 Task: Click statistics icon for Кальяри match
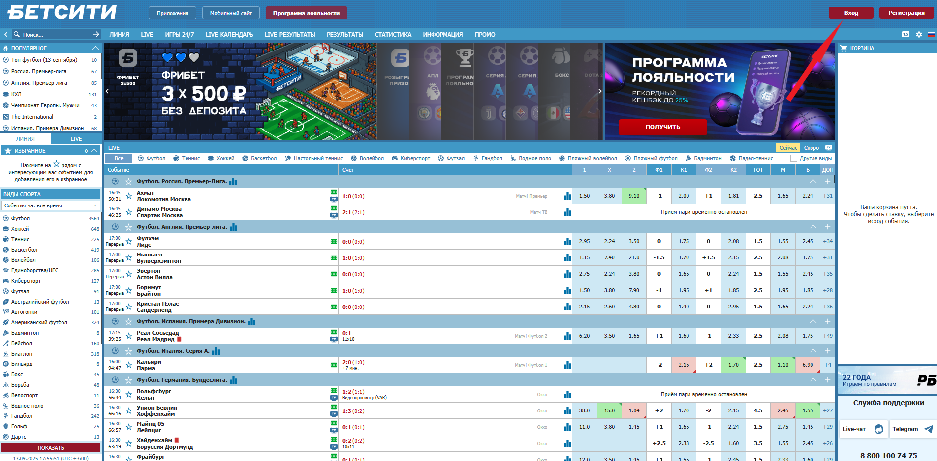coord(567,365)
